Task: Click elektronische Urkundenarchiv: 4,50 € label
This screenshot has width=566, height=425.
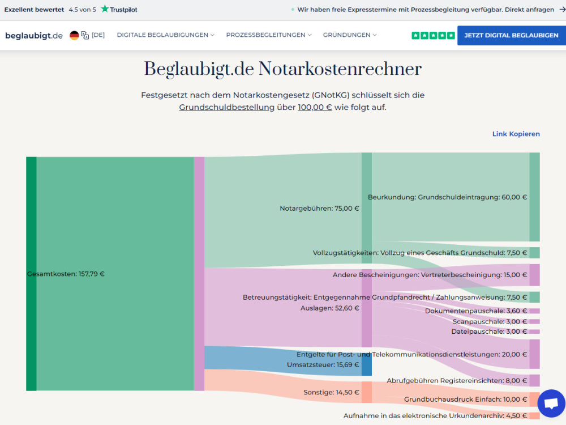Action: 435,415
